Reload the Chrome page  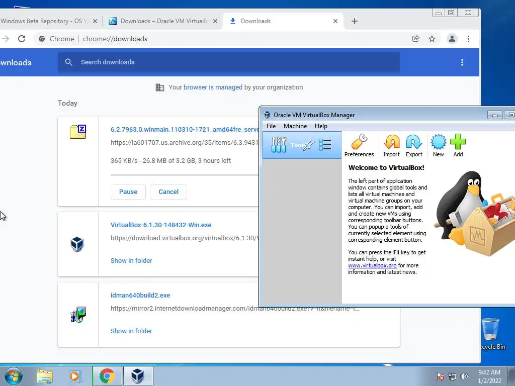pos(22,39)
